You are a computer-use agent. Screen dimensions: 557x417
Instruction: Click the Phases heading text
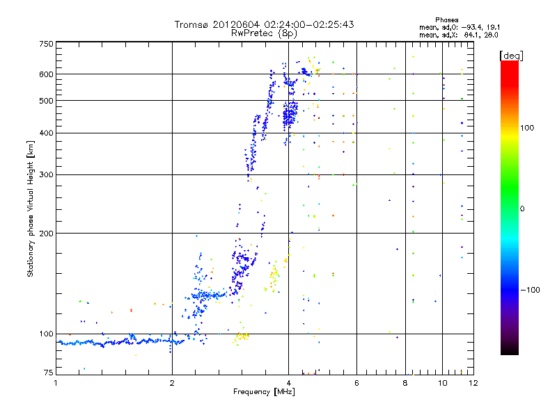tap(446, 19)
